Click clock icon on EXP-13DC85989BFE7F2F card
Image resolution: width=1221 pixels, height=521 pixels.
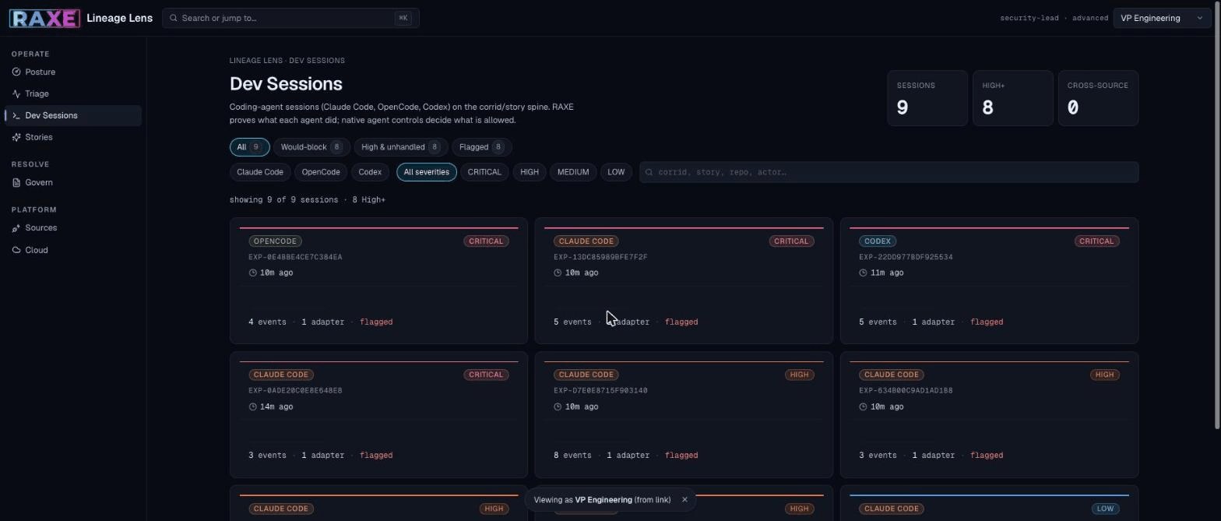tap(558, 273)
